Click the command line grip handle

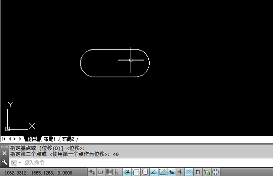tap(5, 147)
